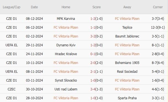The width and height of the screenshot is (168, 102).
Task: Click the Date column header
Action: point(34,7)
